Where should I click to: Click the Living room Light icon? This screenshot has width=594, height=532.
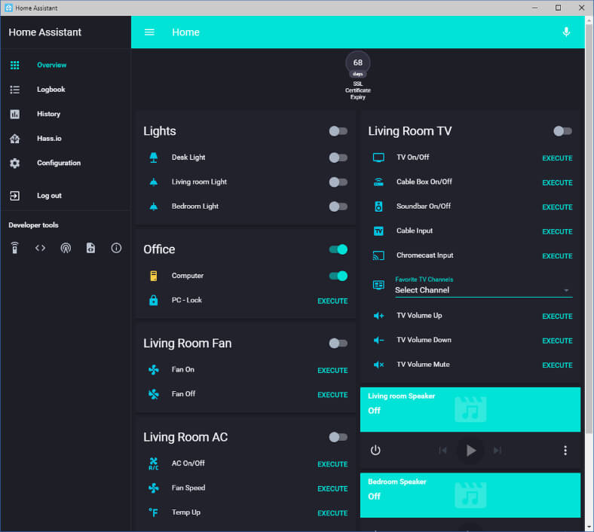[154, 182]
